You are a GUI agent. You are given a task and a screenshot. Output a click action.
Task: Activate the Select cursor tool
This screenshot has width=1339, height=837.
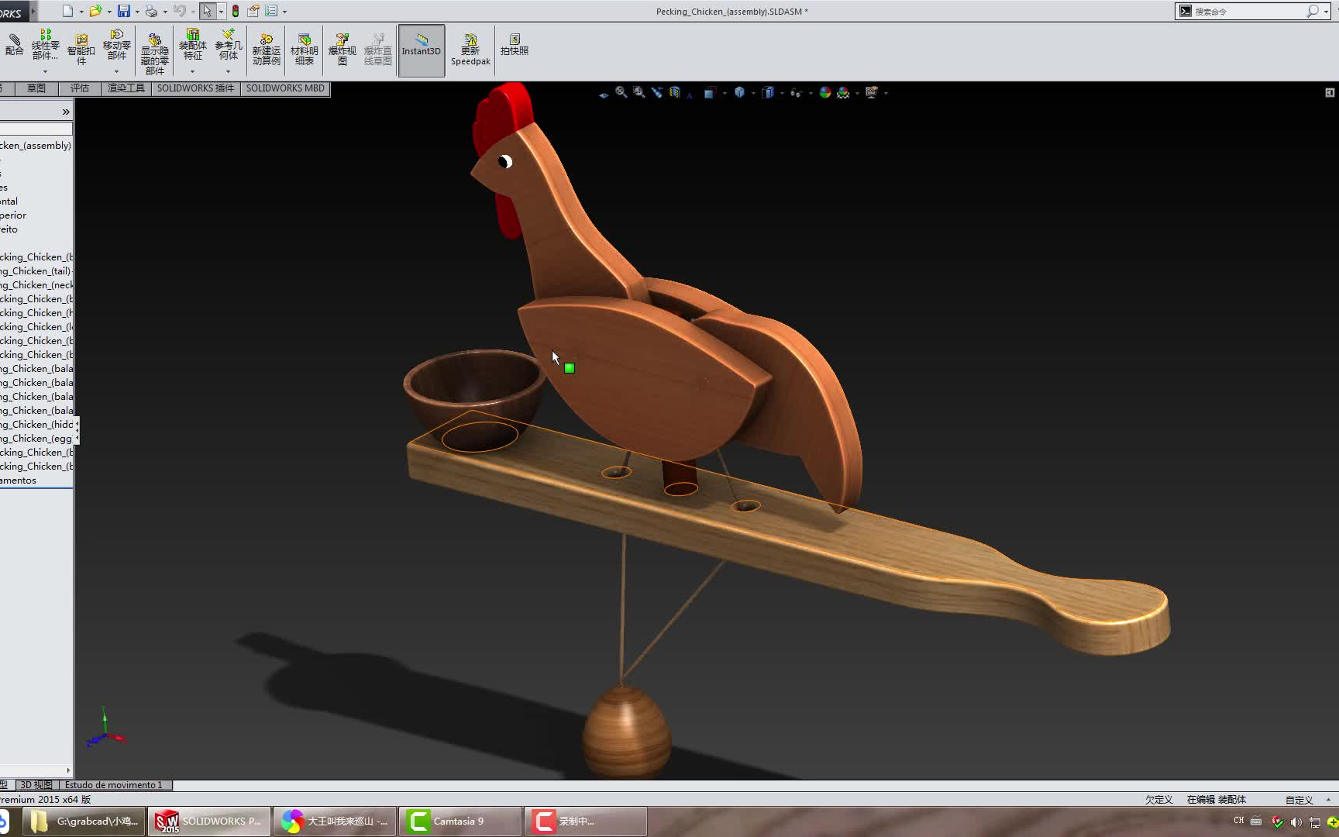tap(207, 11)
